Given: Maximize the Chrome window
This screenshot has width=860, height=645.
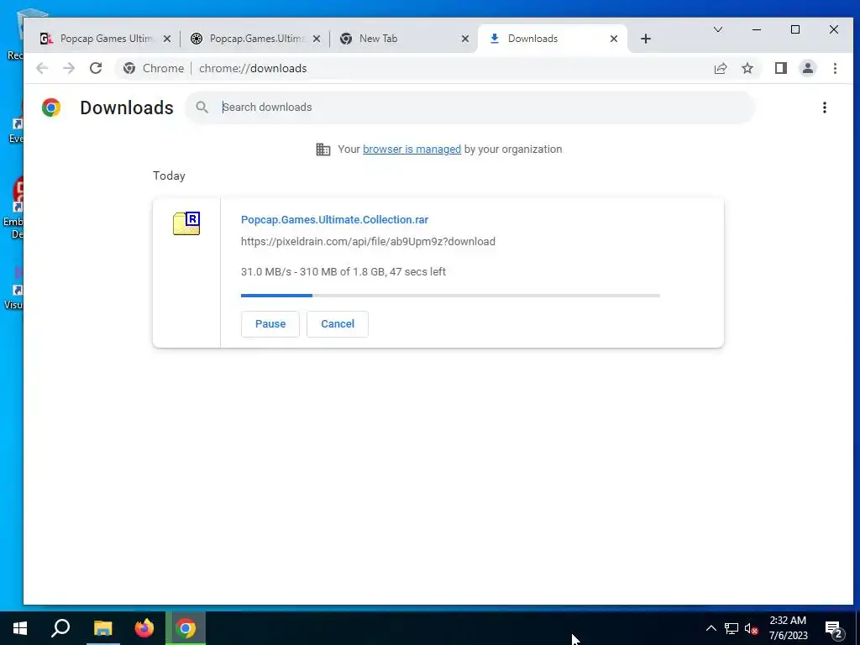Looking at the screenshot, I should (x=795, y=29).
